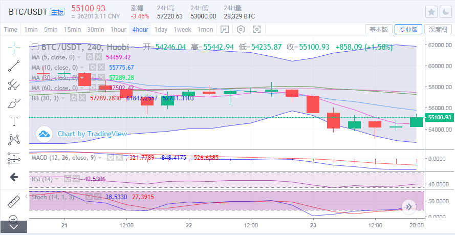Click the 23 date axis label
Screen dimensions: 455x235
click(313, 225)
